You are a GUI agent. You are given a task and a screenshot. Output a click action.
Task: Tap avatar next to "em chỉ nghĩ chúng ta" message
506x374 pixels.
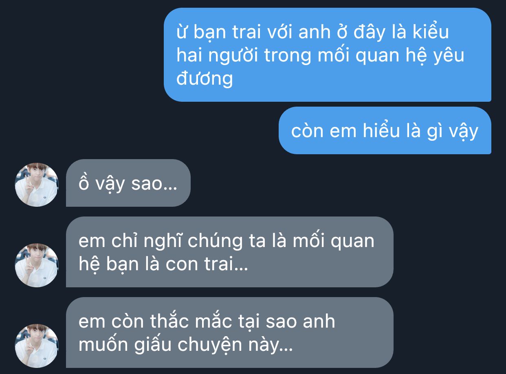point(37,265)
